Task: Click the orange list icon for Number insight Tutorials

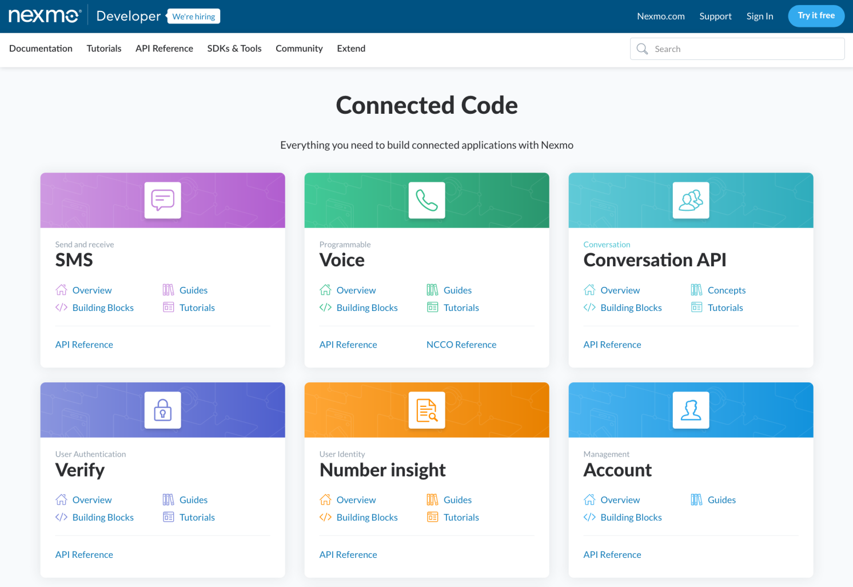Action: point(432,517)
